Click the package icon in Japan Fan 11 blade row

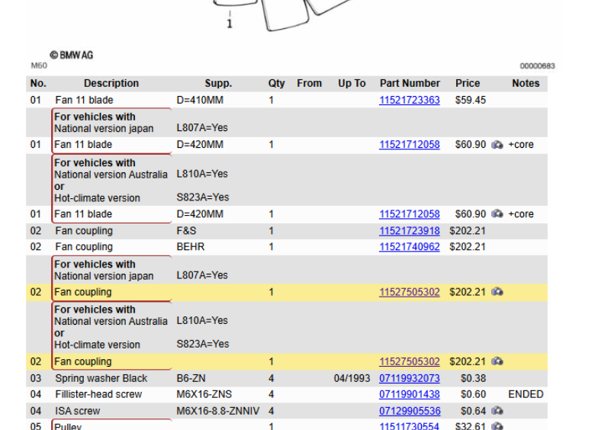497,145
